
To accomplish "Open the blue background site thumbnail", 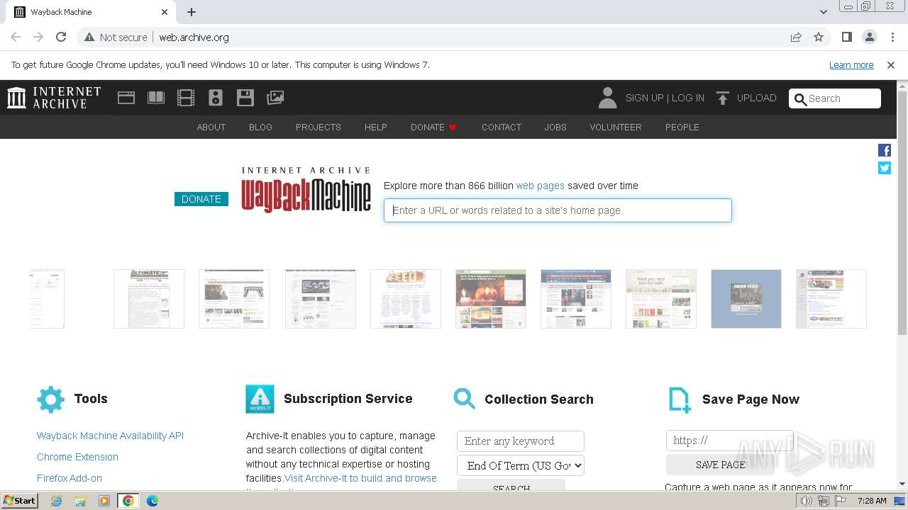I will coord(746,299).
